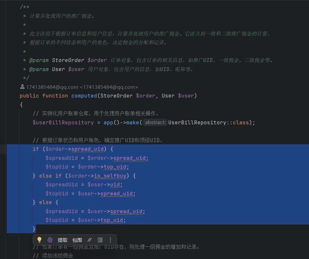Click the 'public' keyword
This screenshot has height=259, width=309.
point(29,96)
